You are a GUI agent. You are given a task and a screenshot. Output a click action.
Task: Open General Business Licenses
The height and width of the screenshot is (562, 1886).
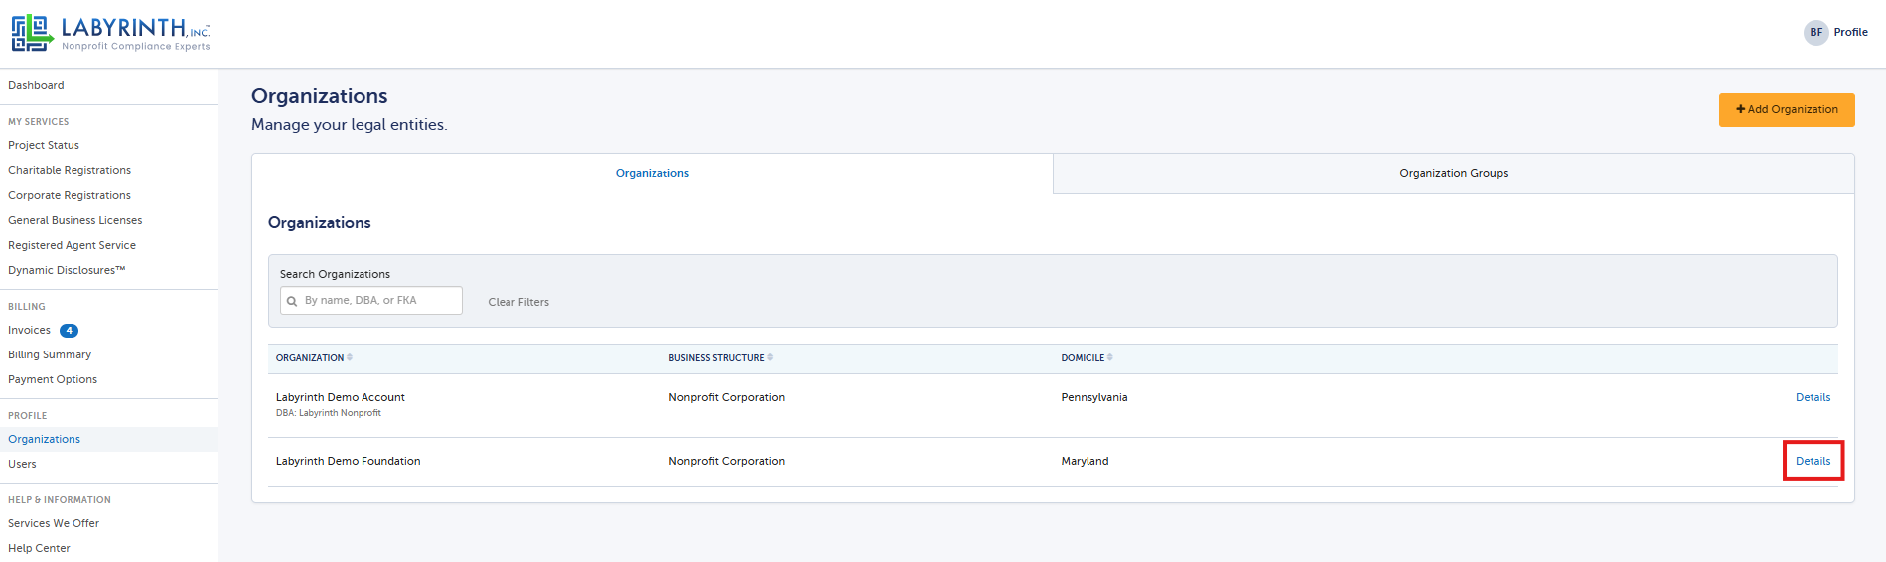click(x=75, y=220)
